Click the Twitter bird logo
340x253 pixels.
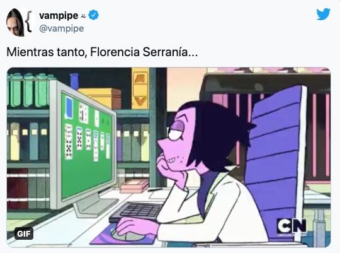323,14
